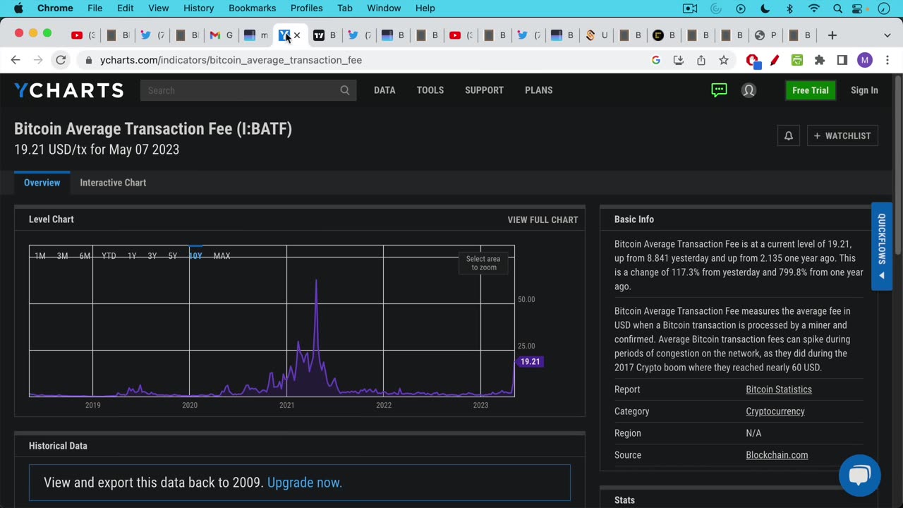Click the red ad blocker extension icon
This screenshot has height=508, width=903.
[x=753, y=61]
